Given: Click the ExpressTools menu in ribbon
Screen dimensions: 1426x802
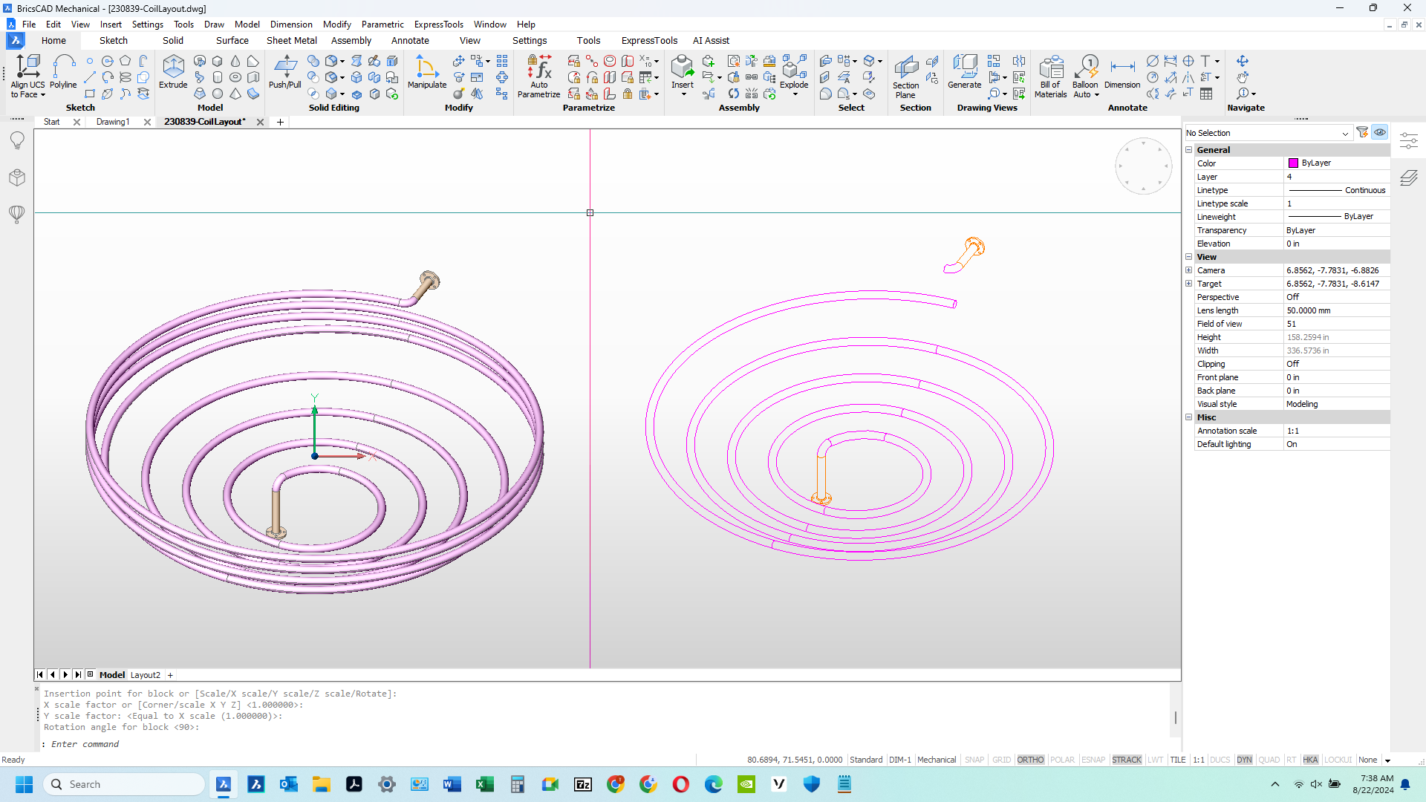Looking at the screenshot, I should pos(649,40).
